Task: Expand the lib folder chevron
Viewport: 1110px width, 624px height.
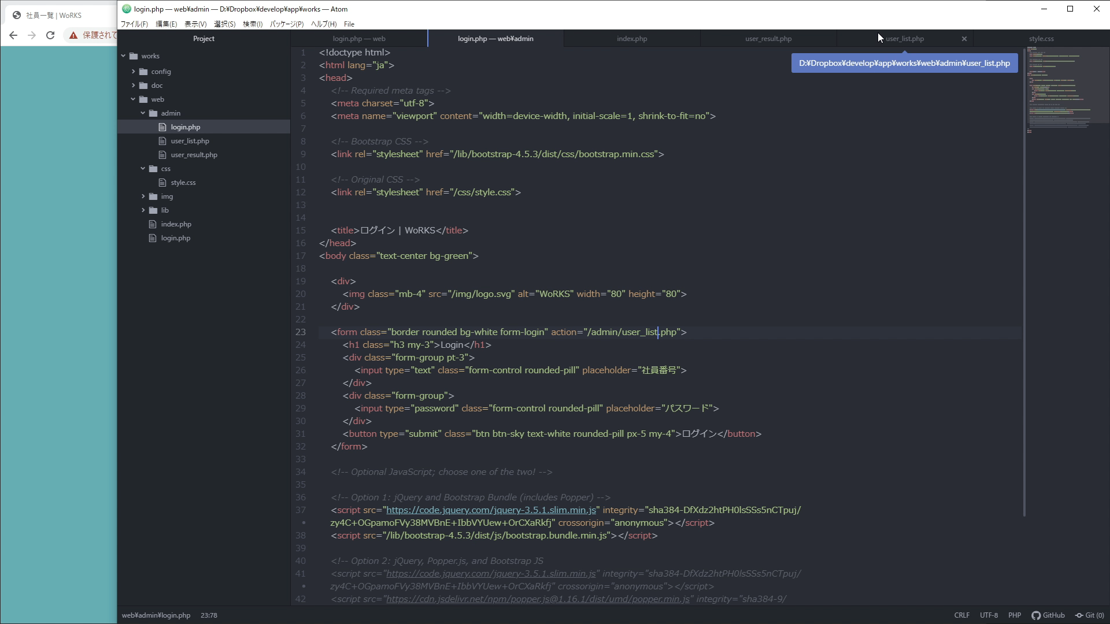Action: point(143,210)
